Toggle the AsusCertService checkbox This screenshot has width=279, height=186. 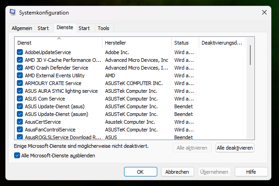click(20, 122)
